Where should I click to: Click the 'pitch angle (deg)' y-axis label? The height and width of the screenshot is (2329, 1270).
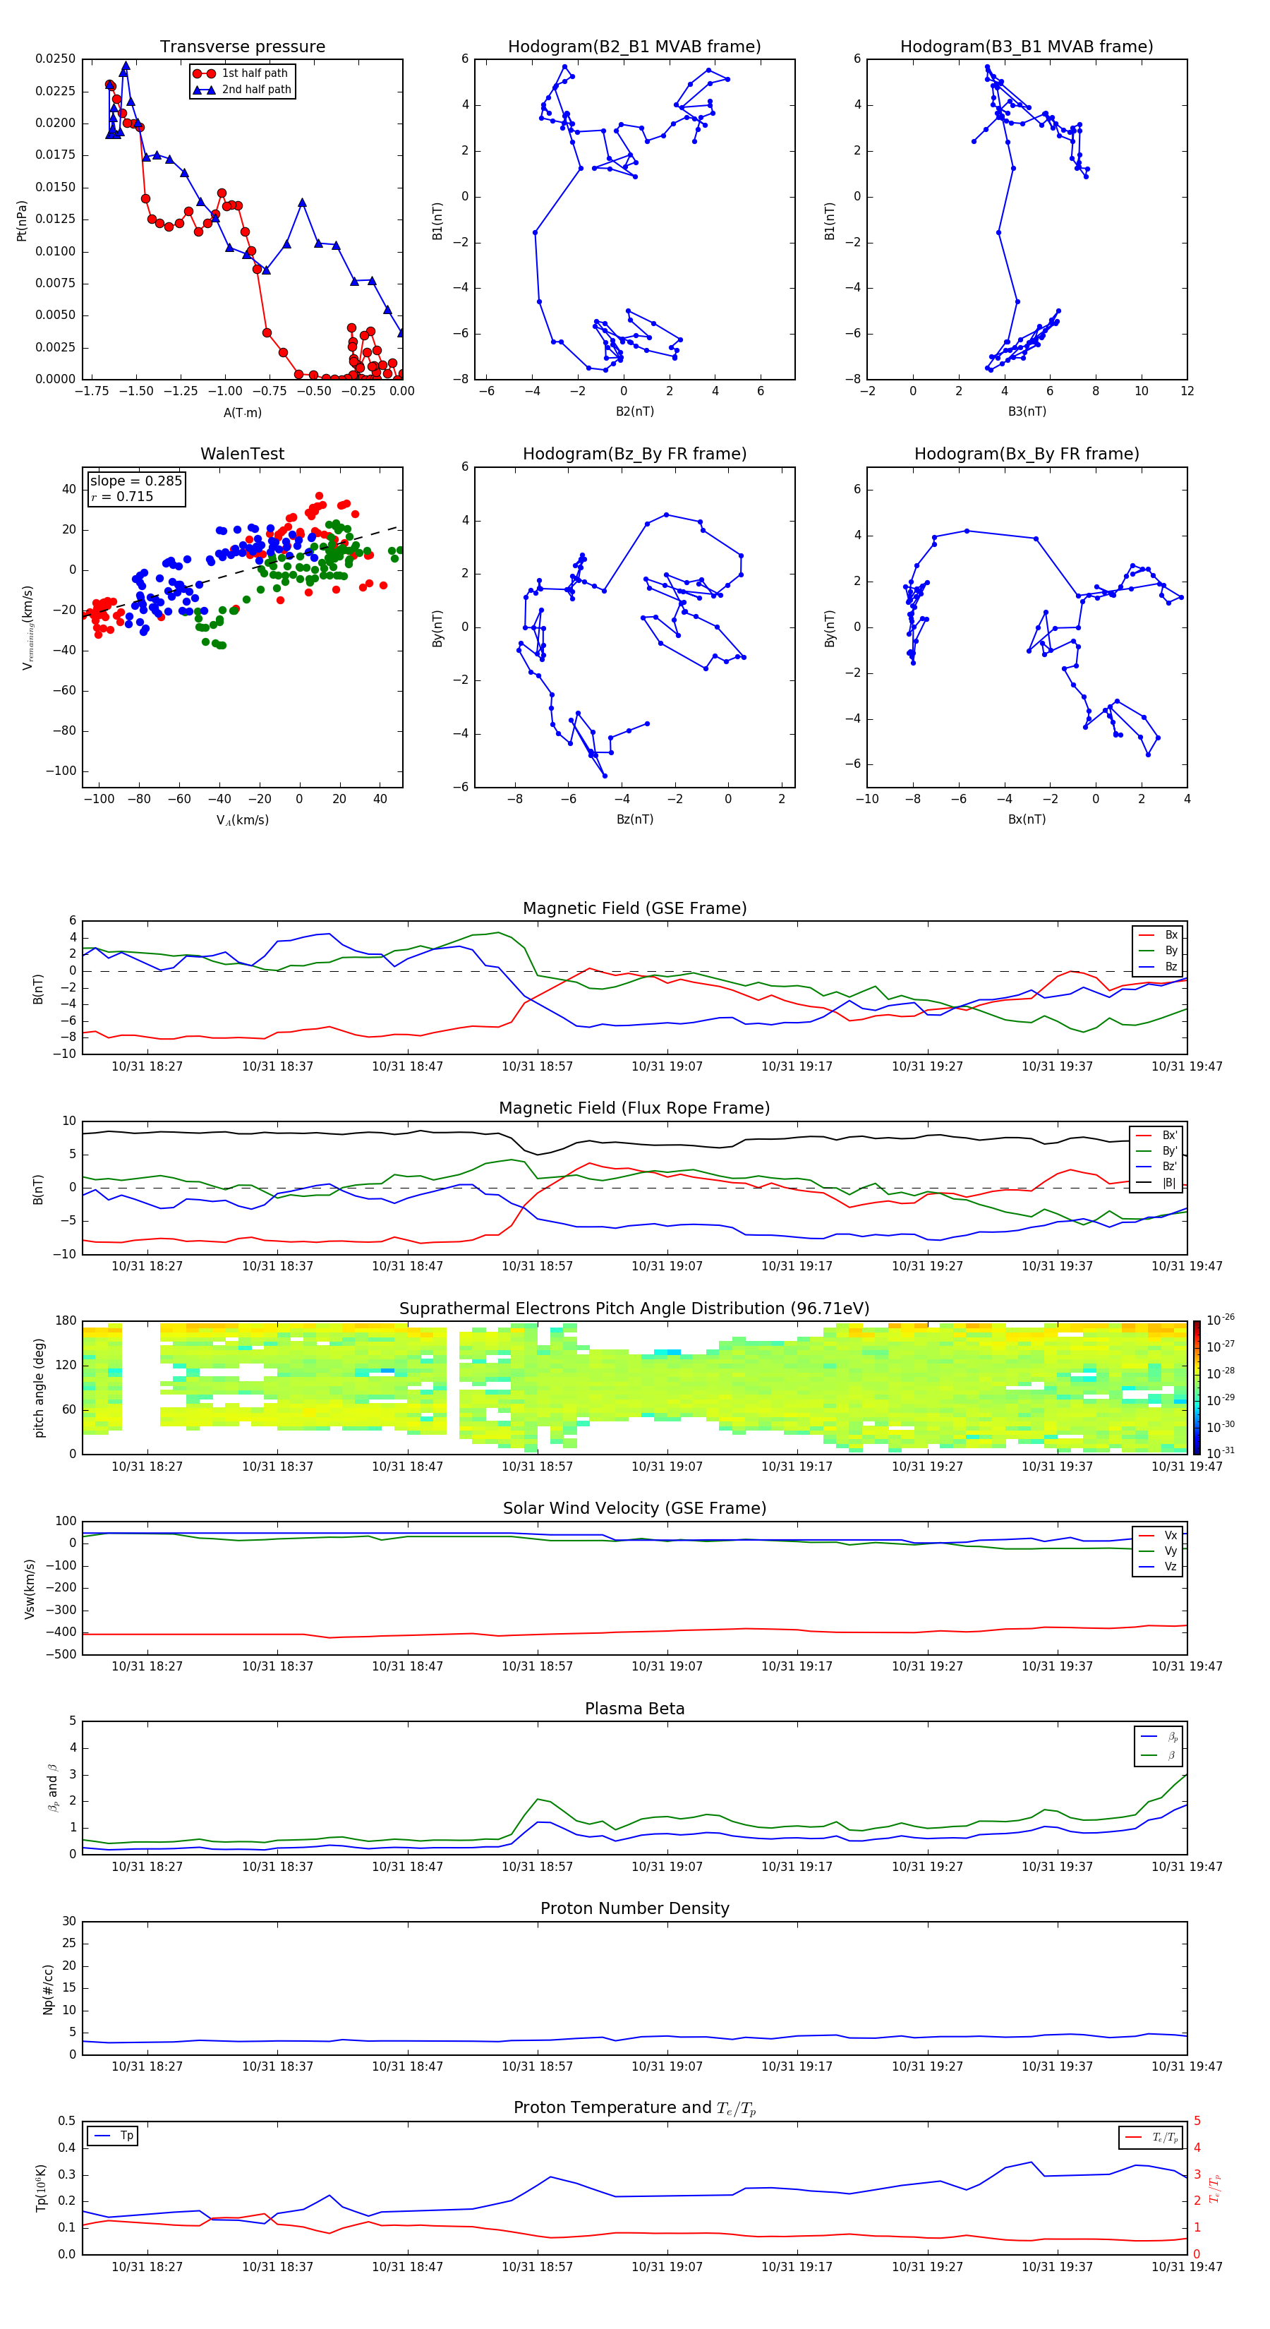(39, 1388)
